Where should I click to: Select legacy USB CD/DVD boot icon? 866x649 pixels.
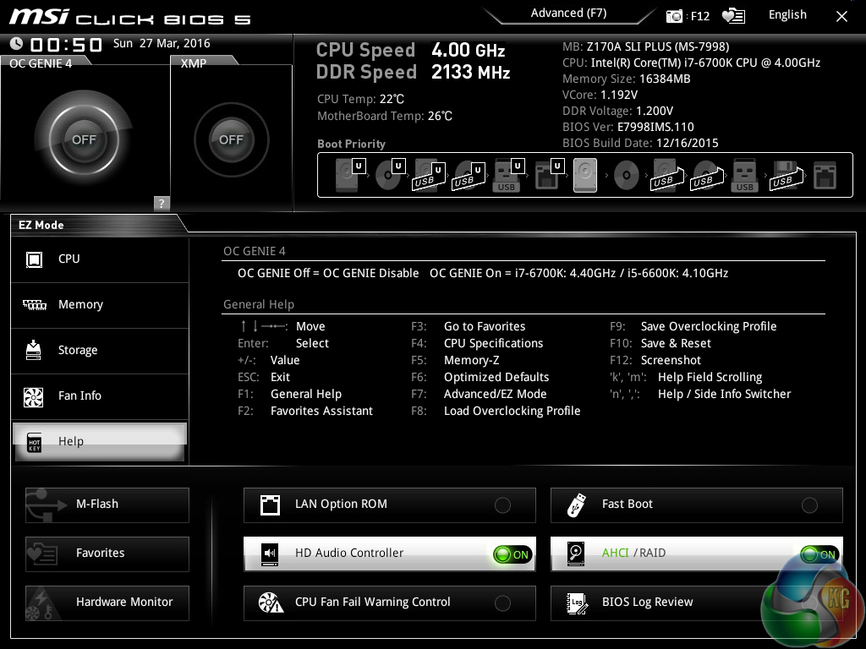point(707,176)
